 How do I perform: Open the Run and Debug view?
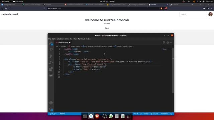51,63
